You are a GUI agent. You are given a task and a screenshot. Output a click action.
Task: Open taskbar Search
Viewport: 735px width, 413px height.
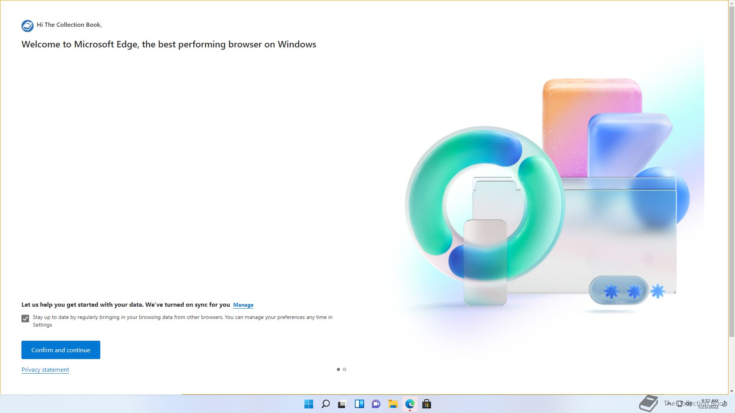pos(326,404)
